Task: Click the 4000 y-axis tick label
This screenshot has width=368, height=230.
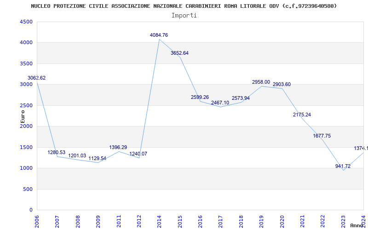Action: coord(26,43)
